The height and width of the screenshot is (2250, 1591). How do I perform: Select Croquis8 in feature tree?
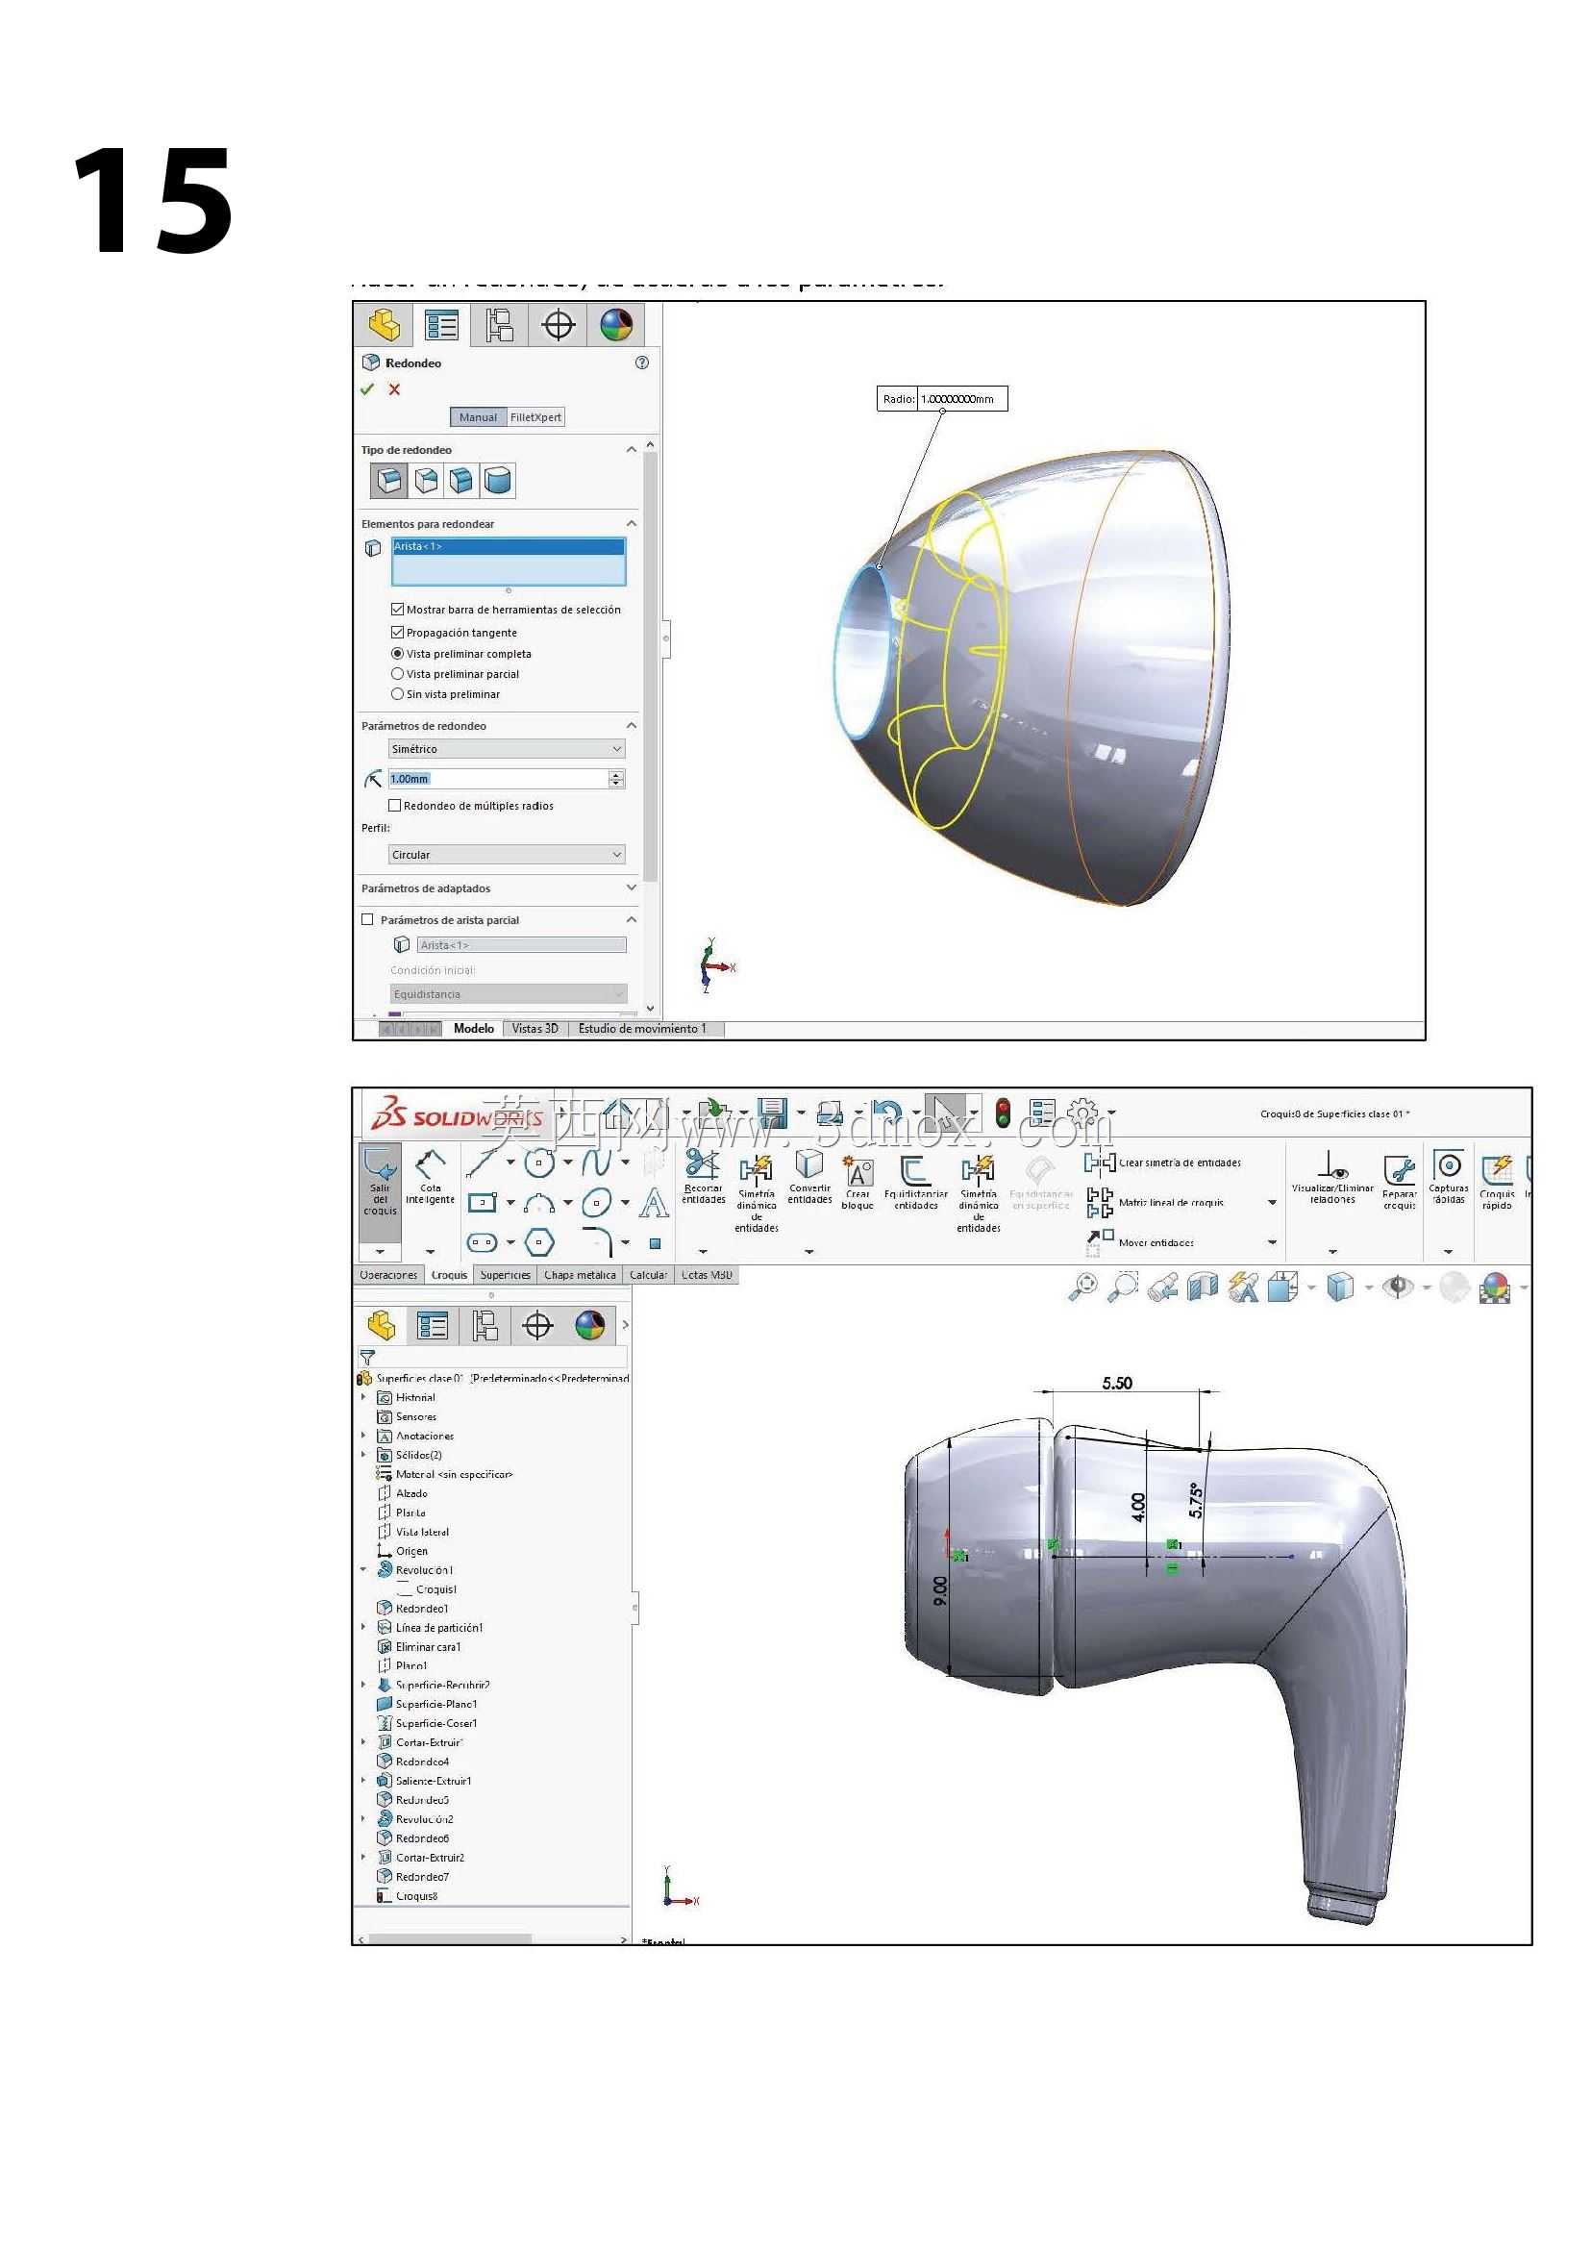tap(408, 1896)
